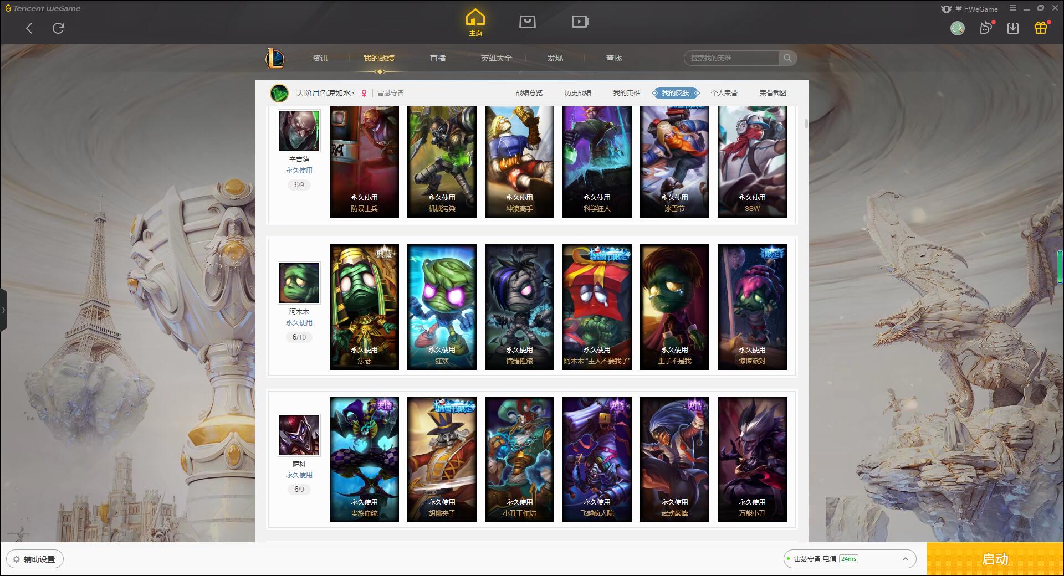1064x576 pixels.
Task: Open the 英雄大全 tab
Action: (x=497, y=58)
